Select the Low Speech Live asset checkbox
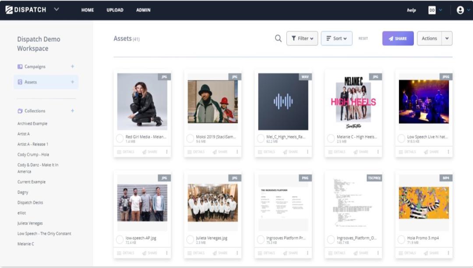This screenshot has height=268, width=473. click(x=401, y=139)
